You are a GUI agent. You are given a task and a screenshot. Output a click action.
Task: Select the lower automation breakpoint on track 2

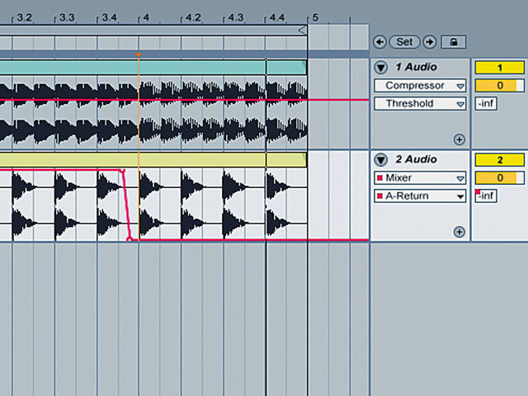click(129, 239)
